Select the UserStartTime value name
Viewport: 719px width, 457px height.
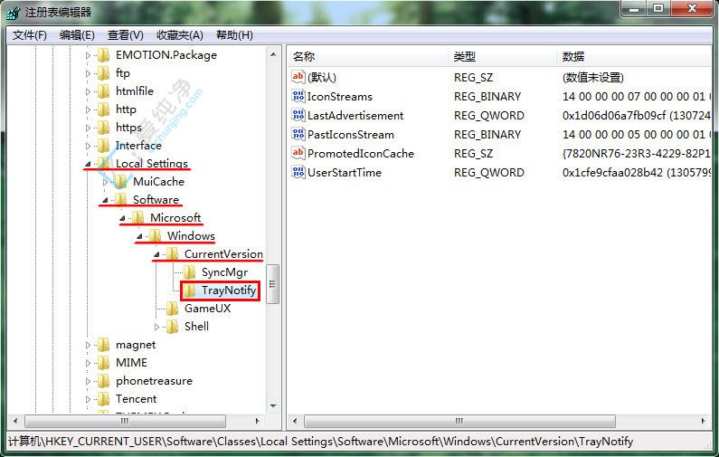point(345,172)
